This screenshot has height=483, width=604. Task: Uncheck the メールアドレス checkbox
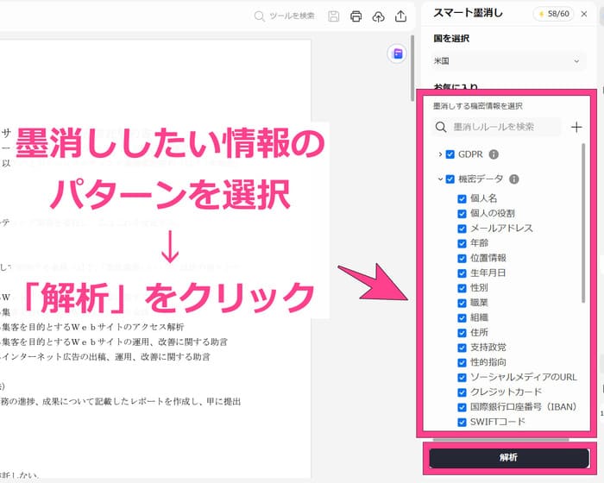coord(462,229)
